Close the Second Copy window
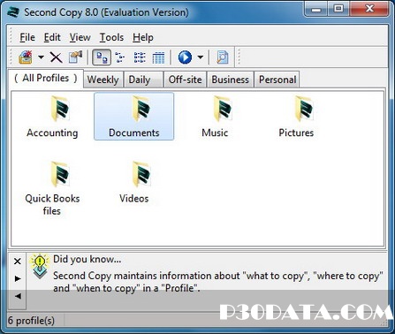The width and height of the screenshot is (395, 334). (x=369, y=10)
